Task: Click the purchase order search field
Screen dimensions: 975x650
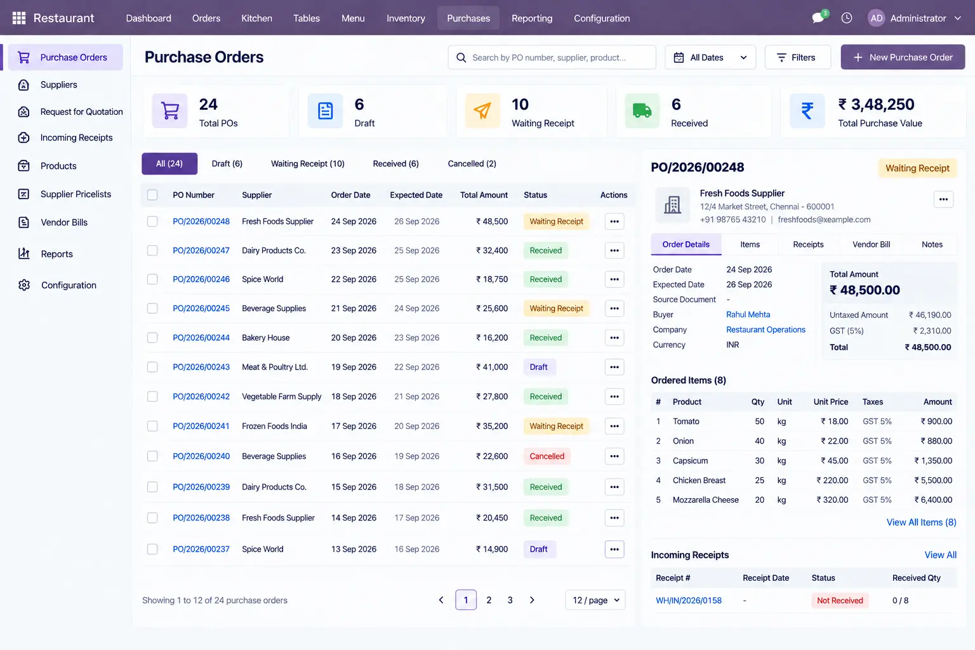Action: pos(552,57)
